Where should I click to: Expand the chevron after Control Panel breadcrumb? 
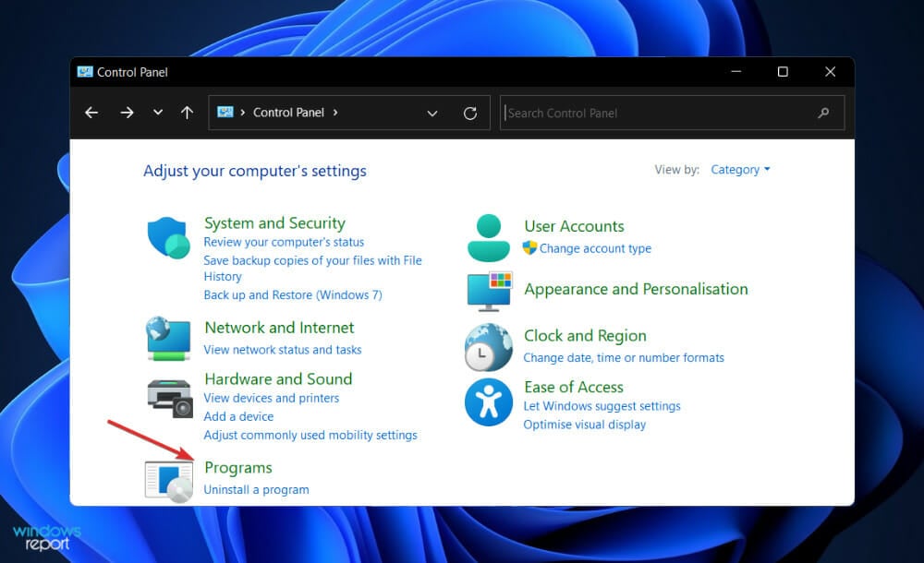tap(335, 112)
